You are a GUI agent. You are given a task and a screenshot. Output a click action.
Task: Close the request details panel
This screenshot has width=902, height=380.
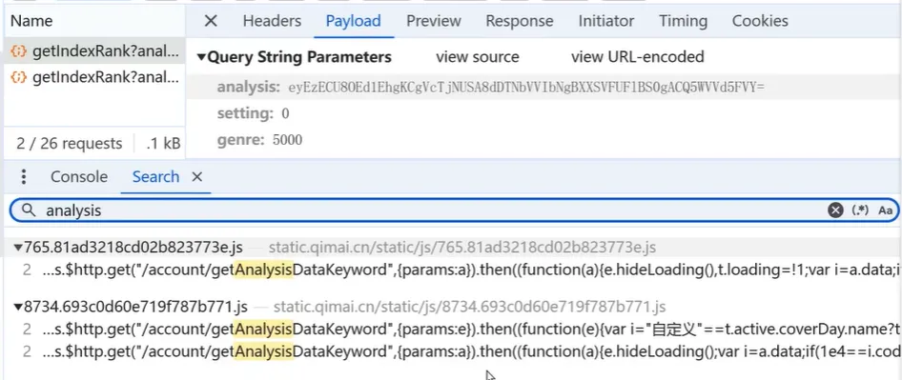[x=211, y=21]
